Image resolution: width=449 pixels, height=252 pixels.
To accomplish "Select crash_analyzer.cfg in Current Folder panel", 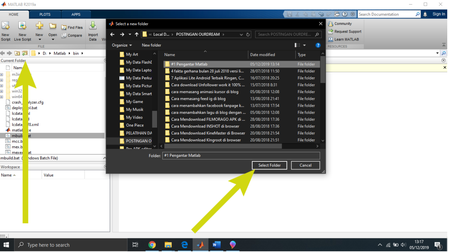I will tap(27, 102).
